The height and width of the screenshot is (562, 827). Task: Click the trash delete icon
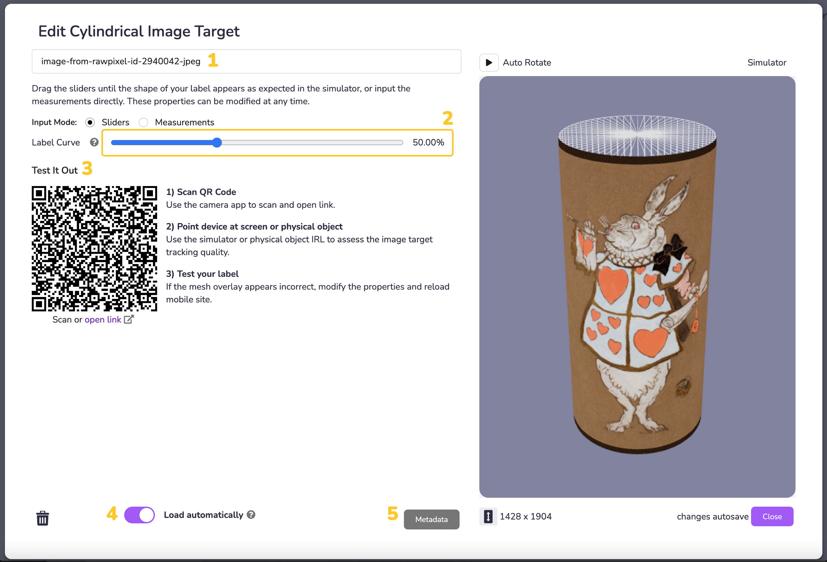(42, 518)
